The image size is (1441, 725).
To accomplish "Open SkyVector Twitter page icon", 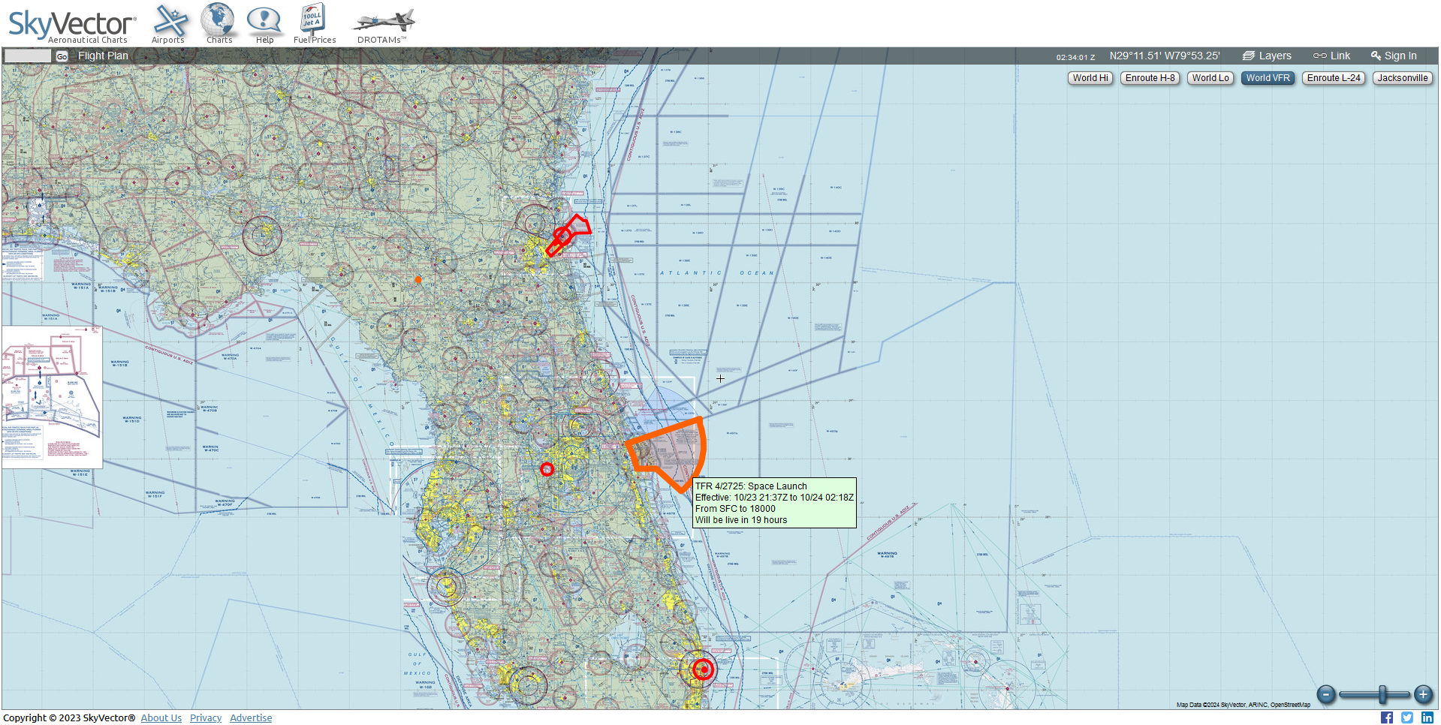I will (x=1407, y=717).
